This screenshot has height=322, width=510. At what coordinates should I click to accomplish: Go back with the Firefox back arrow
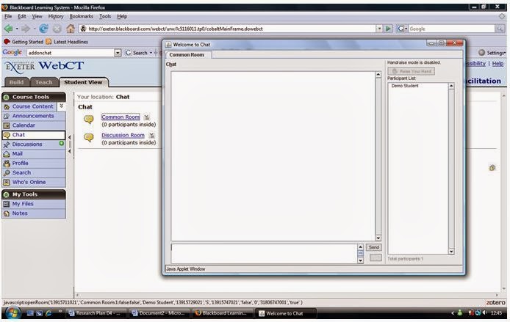pos(8,29)
